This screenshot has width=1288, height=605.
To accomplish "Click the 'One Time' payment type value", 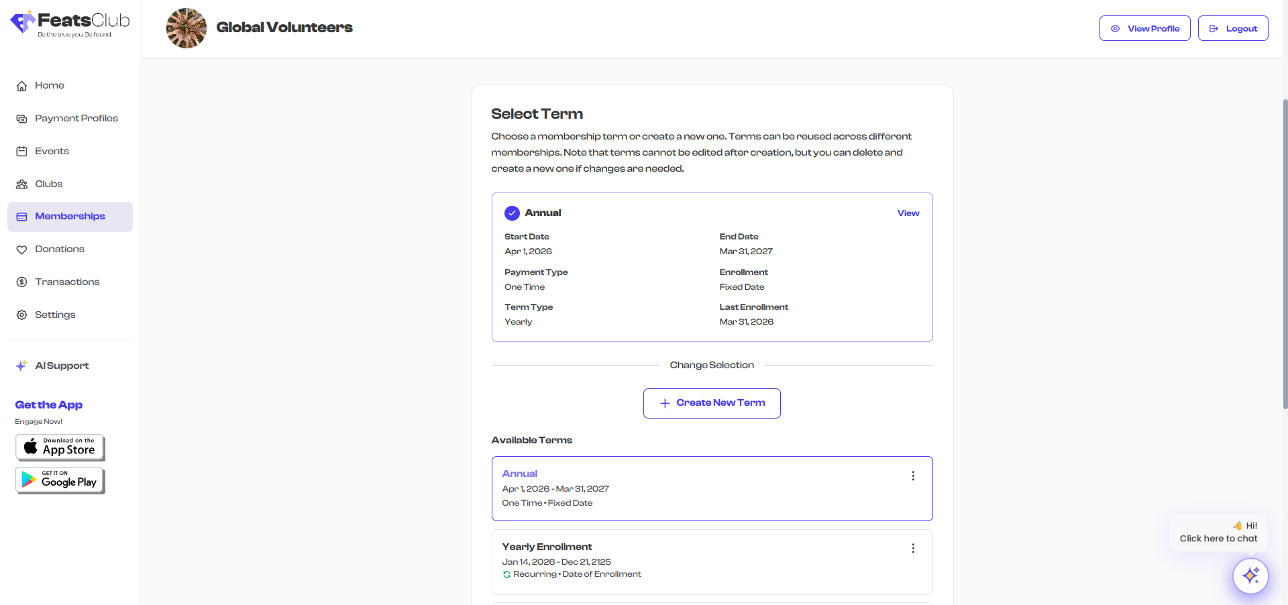I will tap(525, 287).
